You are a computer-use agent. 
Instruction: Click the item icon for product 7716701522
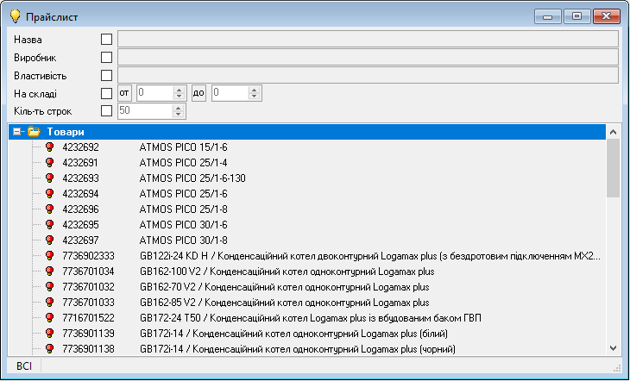pos(50,318)
